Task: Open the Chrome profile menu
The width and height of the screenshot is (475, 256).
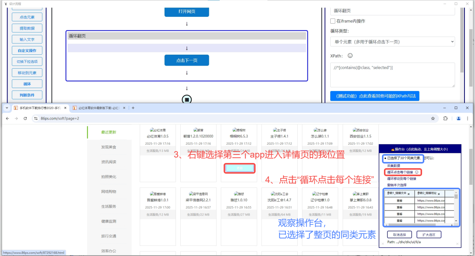Action: coord(458,118)
